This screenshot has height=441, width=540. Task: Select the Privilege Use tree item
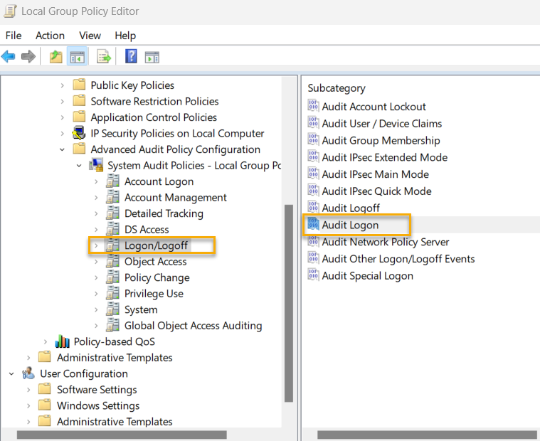[x=154, y=294]
